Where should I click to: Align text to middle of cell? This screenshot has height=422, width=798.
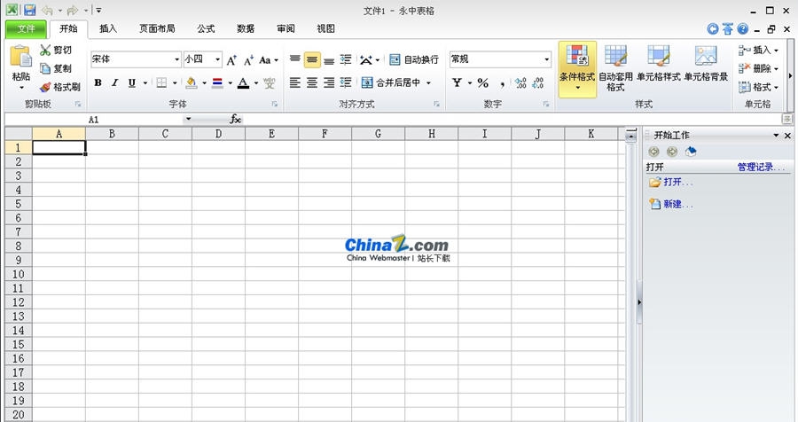coord(312,59)
